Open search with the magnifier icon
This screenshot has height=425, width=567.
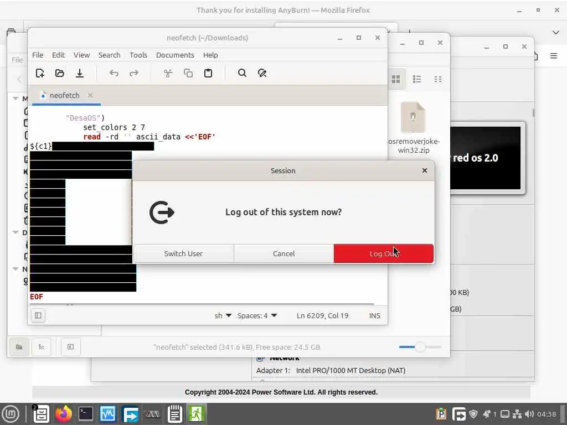tap(243, 73)
